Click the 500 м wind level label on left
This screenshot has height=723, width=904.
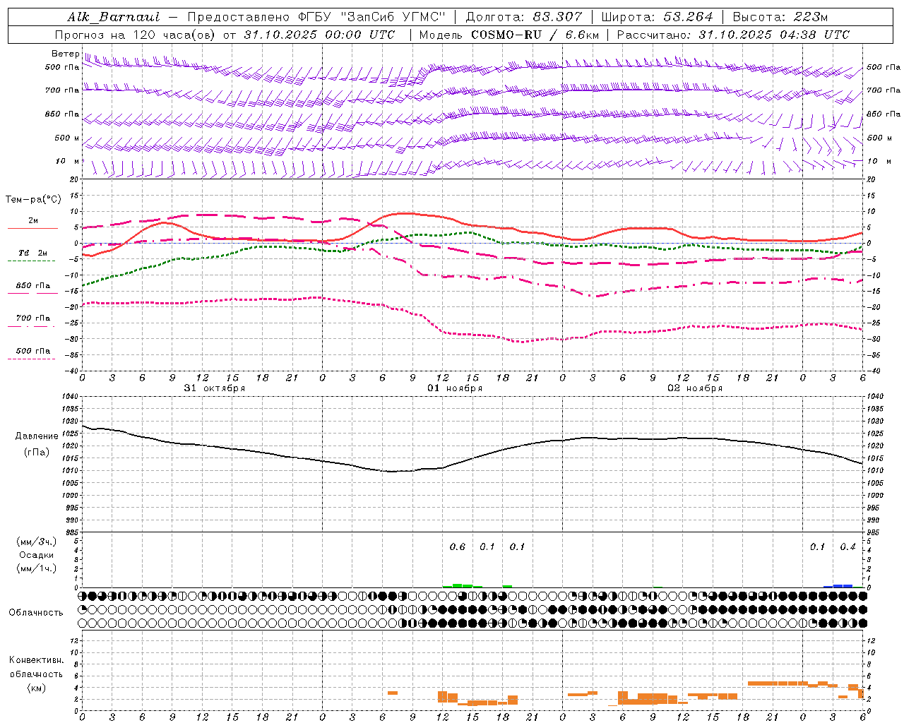point(67,138)
